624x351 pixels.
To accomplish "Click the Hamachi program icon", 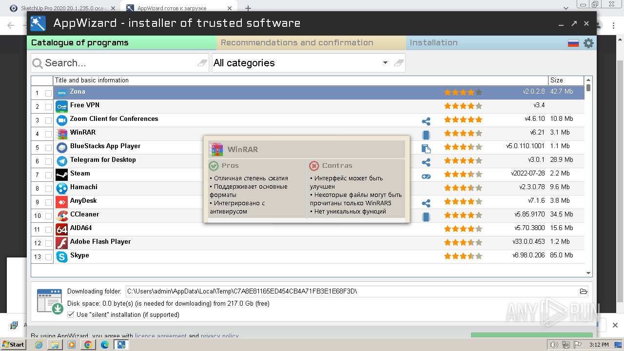I will [62, 188].
